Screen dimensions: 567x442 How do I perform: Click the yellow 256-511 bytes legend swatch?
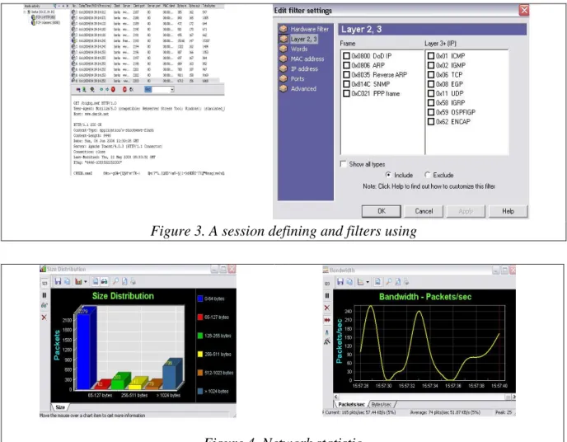point(200,354)
